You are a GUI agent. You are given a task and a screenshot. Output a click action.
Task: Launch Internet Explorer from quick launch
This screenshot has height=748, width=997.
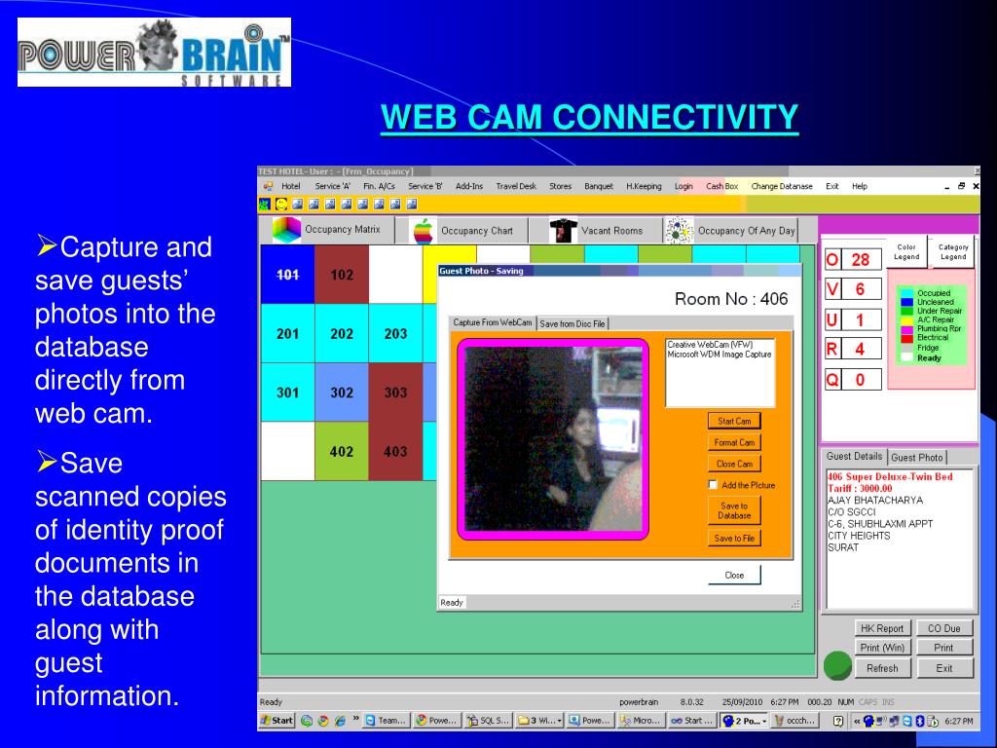point(340,721)
